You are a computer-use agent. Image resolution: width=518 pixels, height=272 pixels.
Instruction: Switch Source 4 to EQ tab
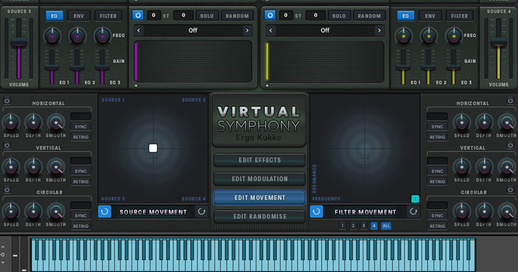click(405, 16)
